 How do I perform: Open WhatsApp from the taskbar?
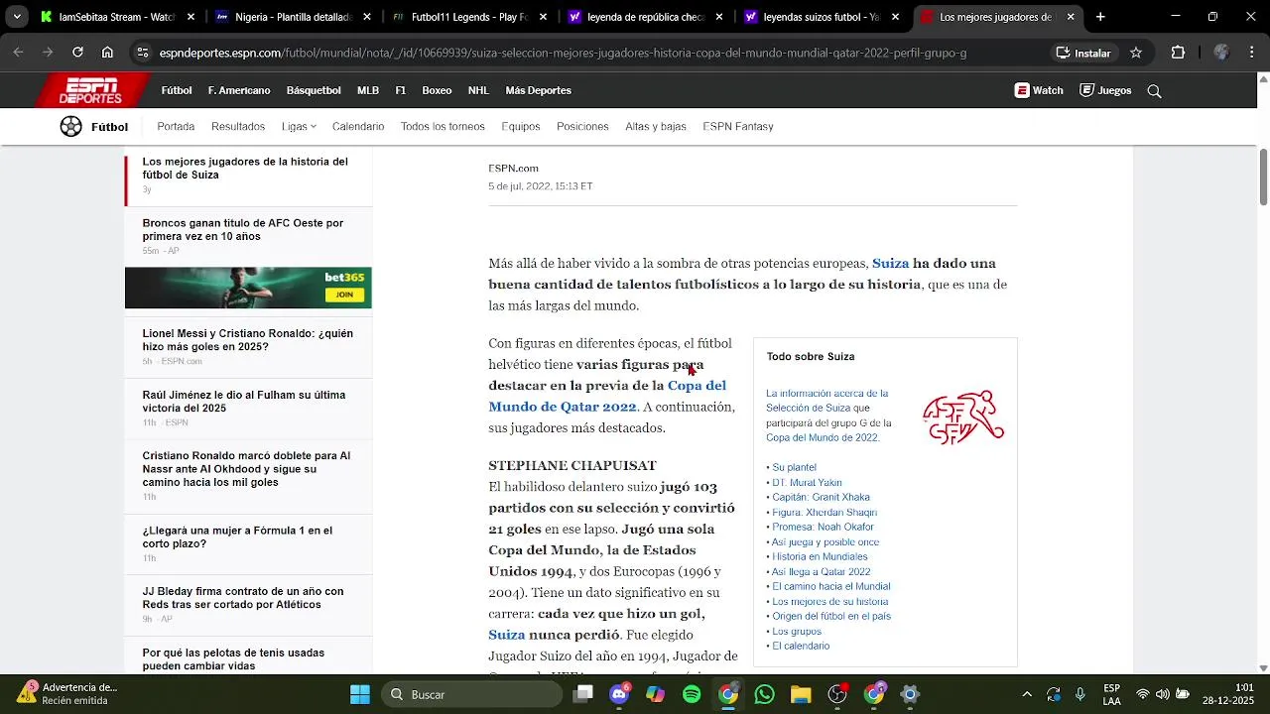[764, 694]
